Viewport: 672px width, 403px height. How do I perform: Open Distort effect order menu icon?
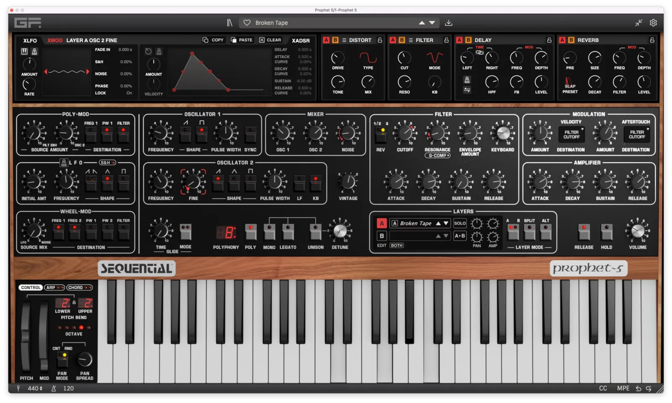344,40
